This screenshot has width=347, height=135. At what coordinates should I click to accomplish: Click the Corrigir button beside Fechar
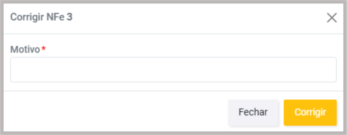pos(310,112)
